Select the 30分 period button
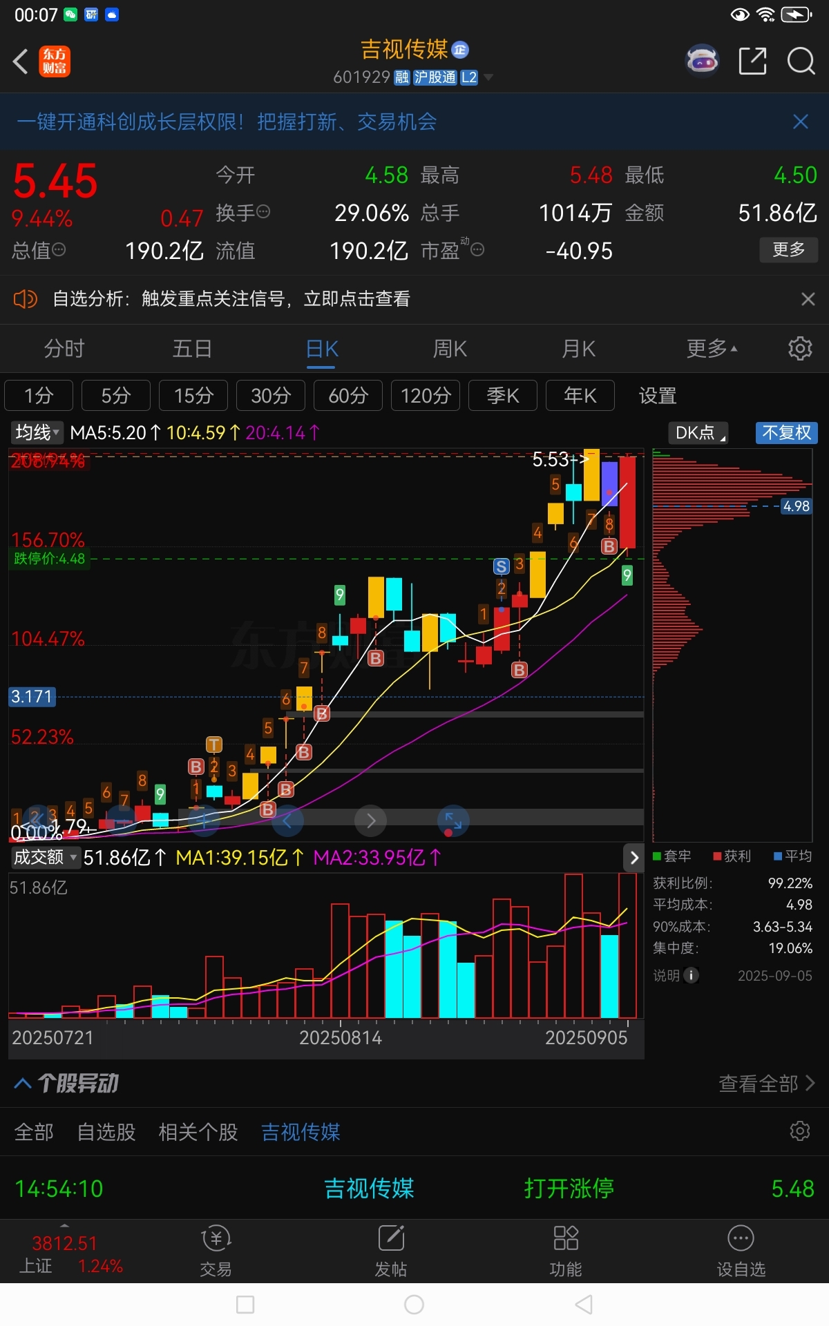The width and height of the screenshot is (829, 1326). coord(271,396)
